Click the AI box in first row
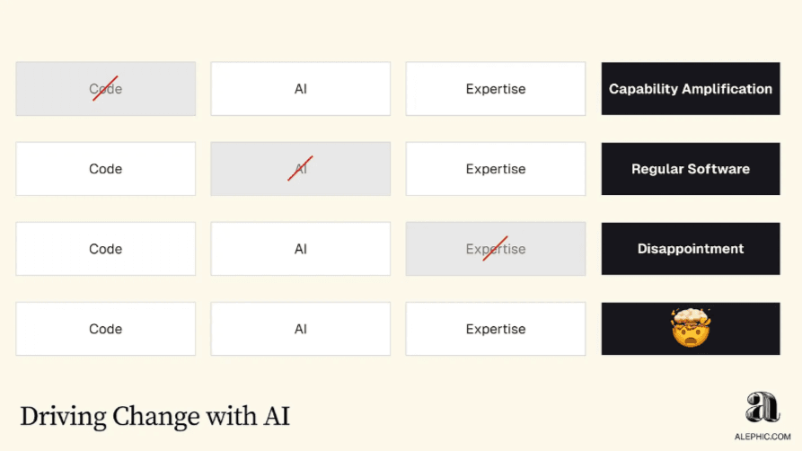The width and height of the screenshot is (802, 451). pyautogui.click(x=300, y=89)
